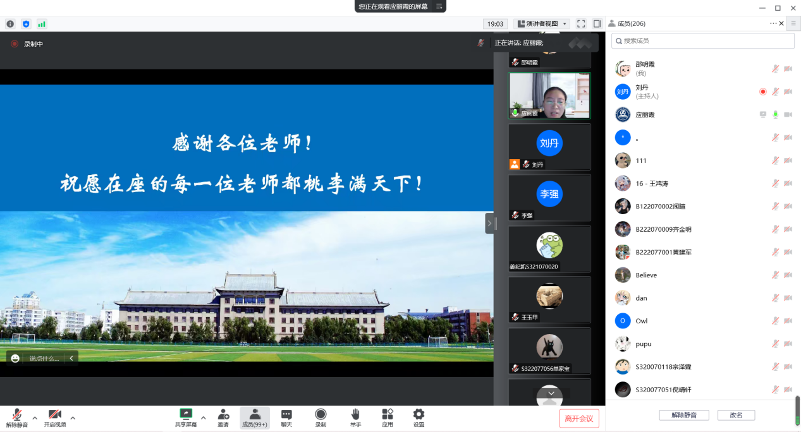The height and width of the screenshot is (432, 801).
Task: Open the meeting info icon
Action: tap(10, 24)
